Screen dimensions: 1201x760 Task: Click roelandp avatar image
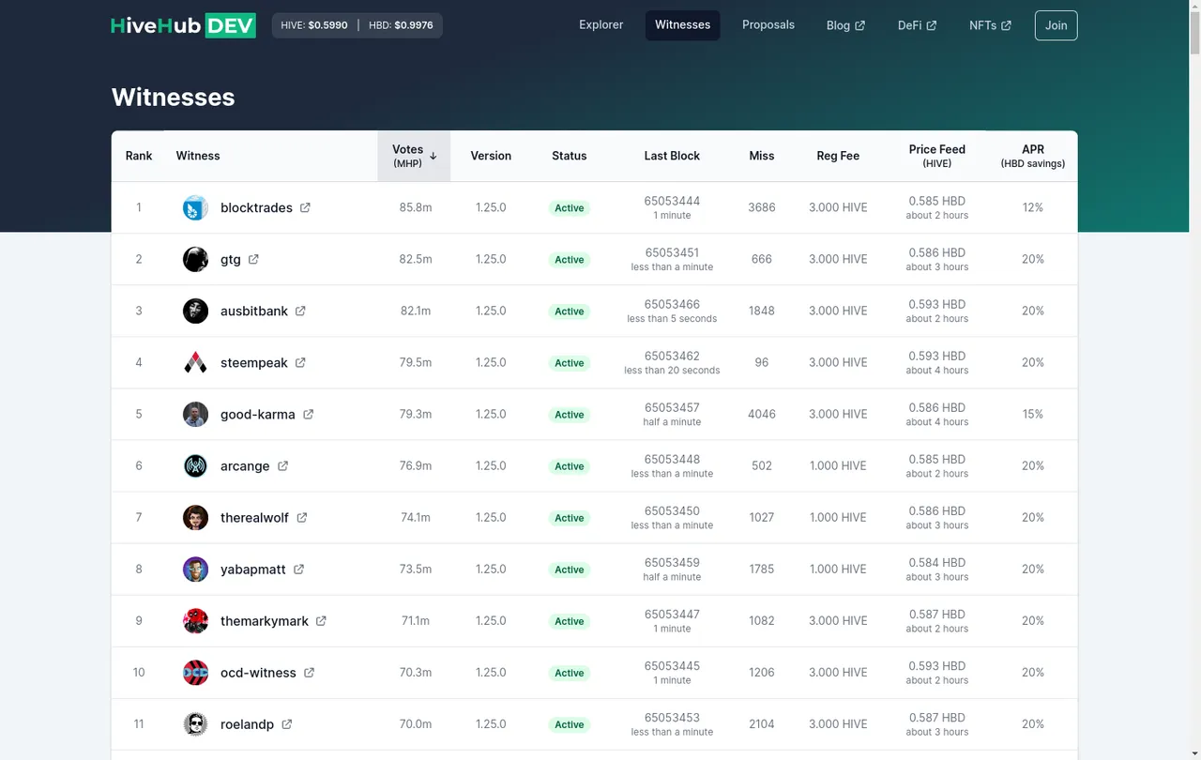195,723
